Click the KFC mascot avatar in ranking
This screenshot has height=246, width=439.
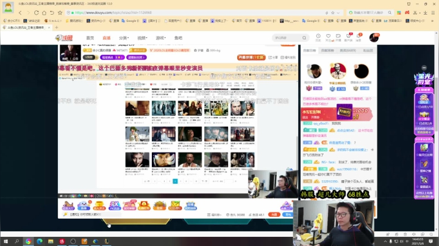pyautogui.click(x=338, y=71)
